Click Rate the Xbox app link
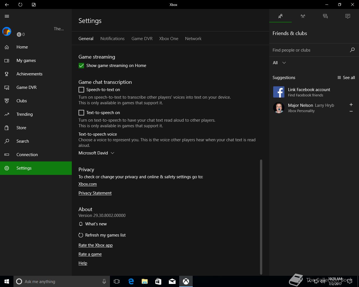This screenshot has height=287, width=359. pos(96,245)
